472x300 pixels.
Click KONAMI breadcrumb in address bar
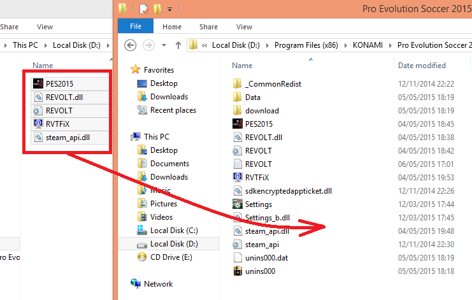[368, 45]
